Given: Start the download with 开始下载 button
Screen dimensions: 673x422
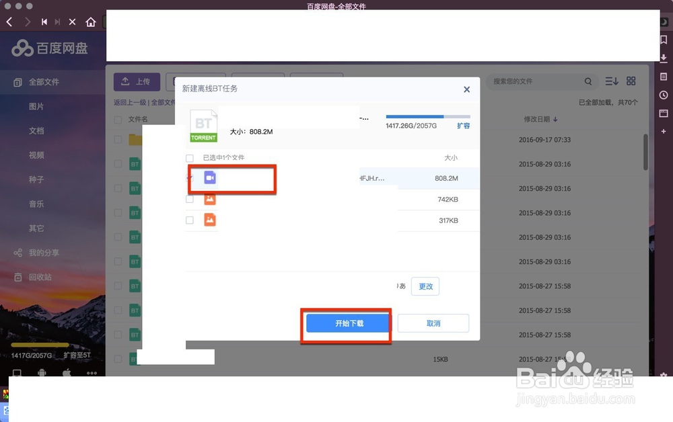Looking at the screenshot, I should [346, 323].
